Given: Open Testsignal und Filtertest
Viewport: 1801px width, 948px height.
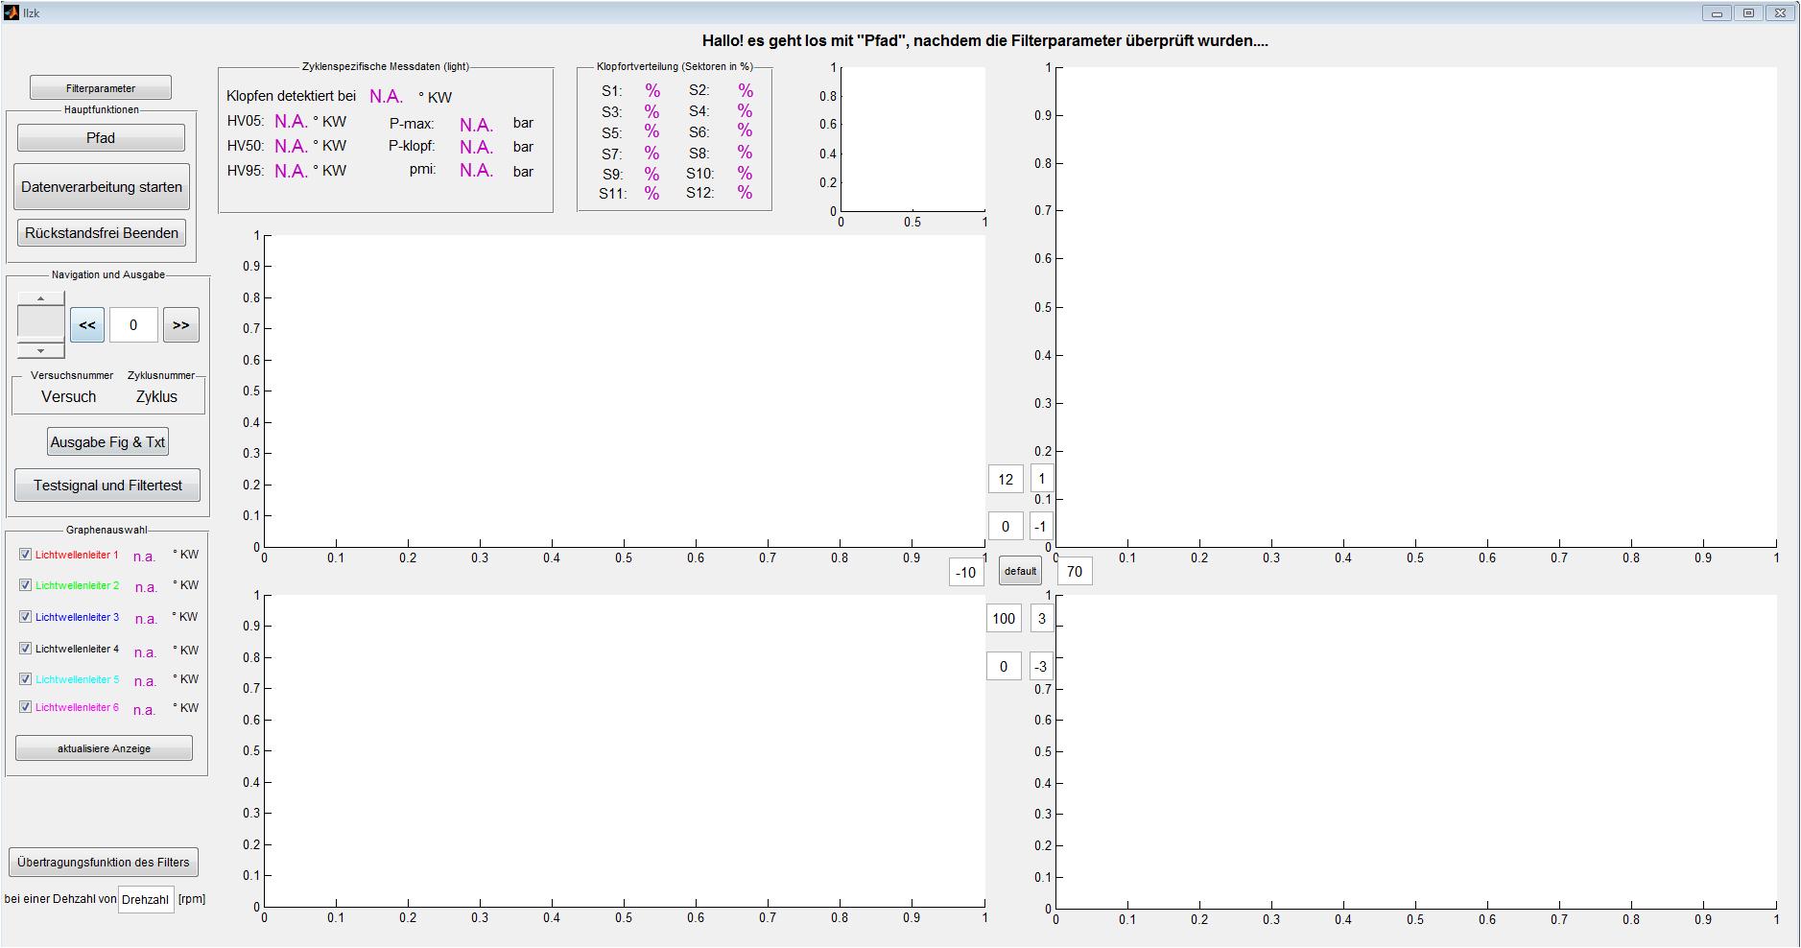Looking at the screenshot, I should click(107, 486).
